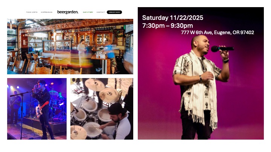Click the top cymbal in drummer photo

tap(94, 84)
